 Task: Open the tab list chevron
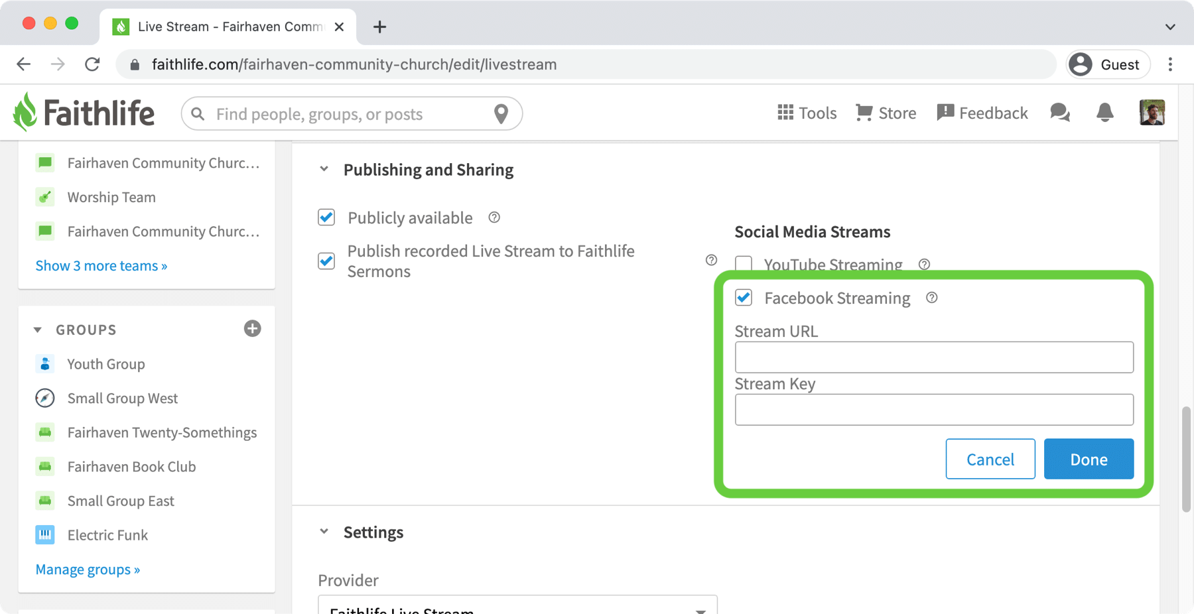pos(1170,27)
